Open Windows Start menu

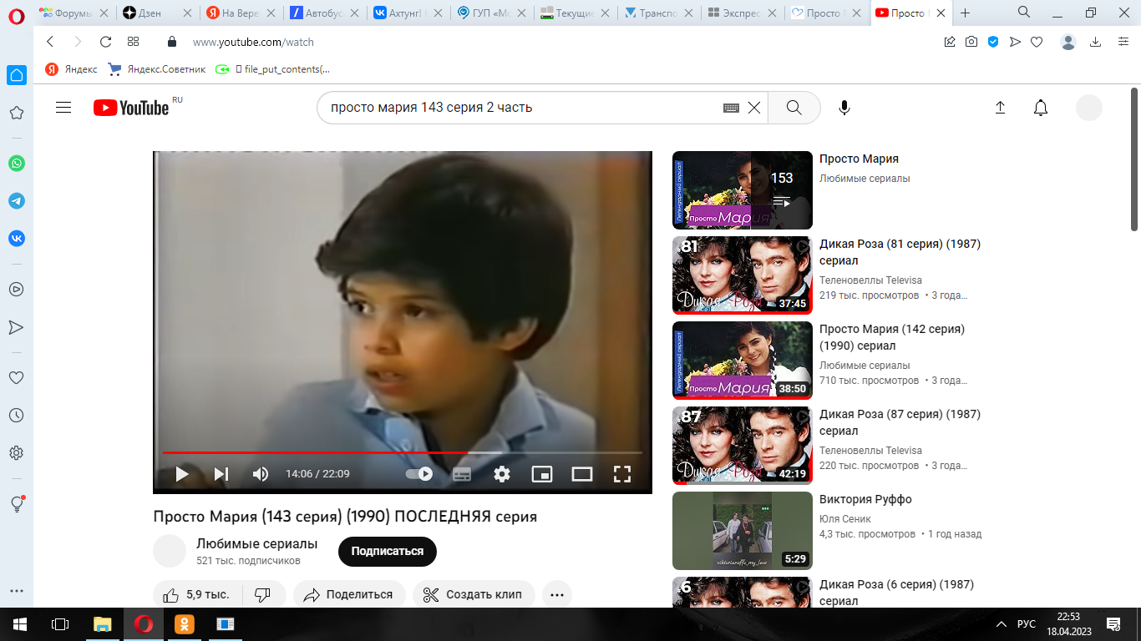click(x=19, y=623)
